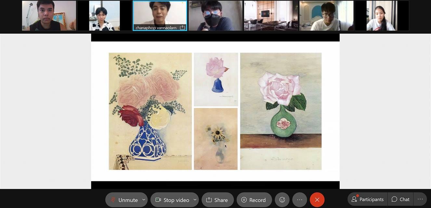Click sharing icon beside chanaphop vannaolarn name
The height and width of the screenshot is (208, 431).
182,28
